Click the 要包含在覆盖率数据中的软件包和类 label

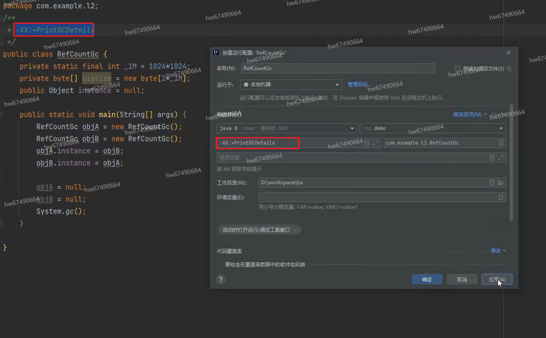[x=265, y=265]
